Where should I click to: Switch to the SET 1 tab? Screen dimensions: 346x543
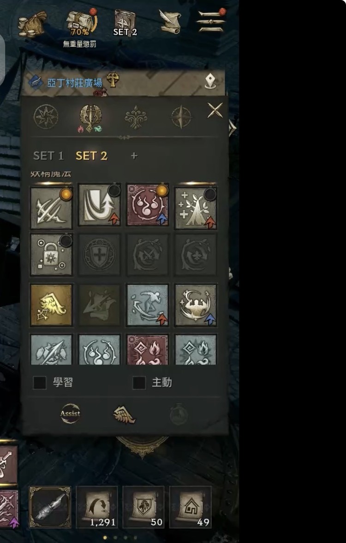[48, 156]
